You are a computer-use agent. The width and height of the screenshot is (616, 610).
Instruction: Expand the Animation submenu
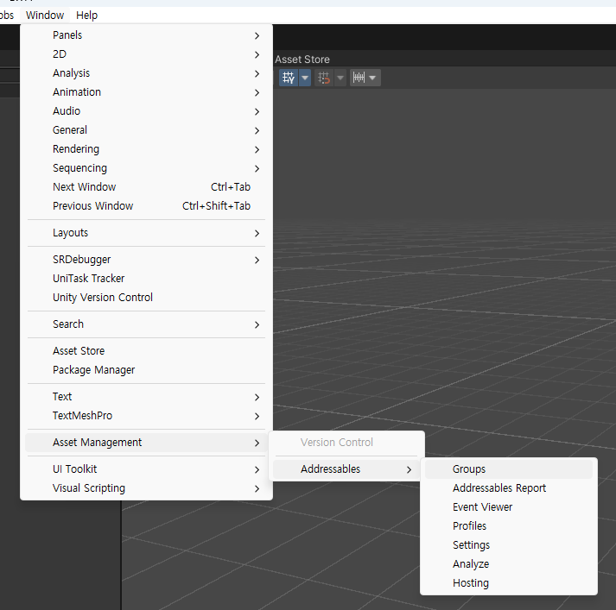click(146, 92)
